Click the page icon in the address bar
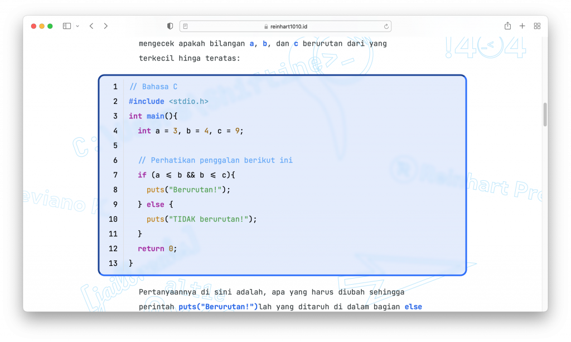This screenshot has height=342, width=571. point(186,26)
